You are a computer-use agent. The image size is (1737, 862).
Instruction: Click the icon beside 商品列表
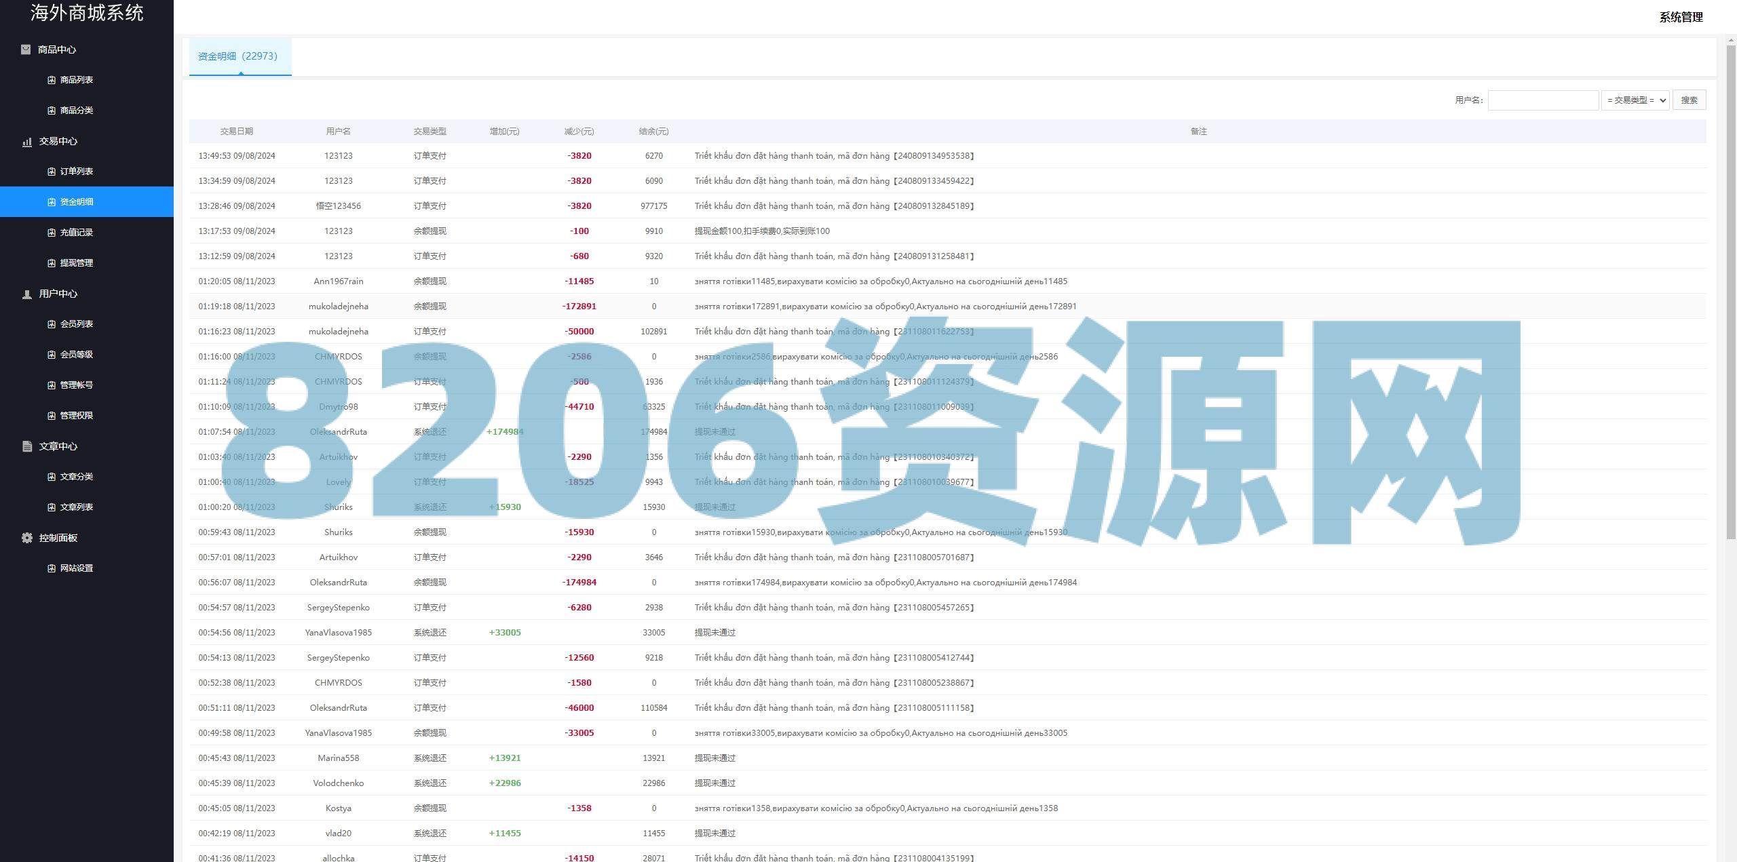52,80
